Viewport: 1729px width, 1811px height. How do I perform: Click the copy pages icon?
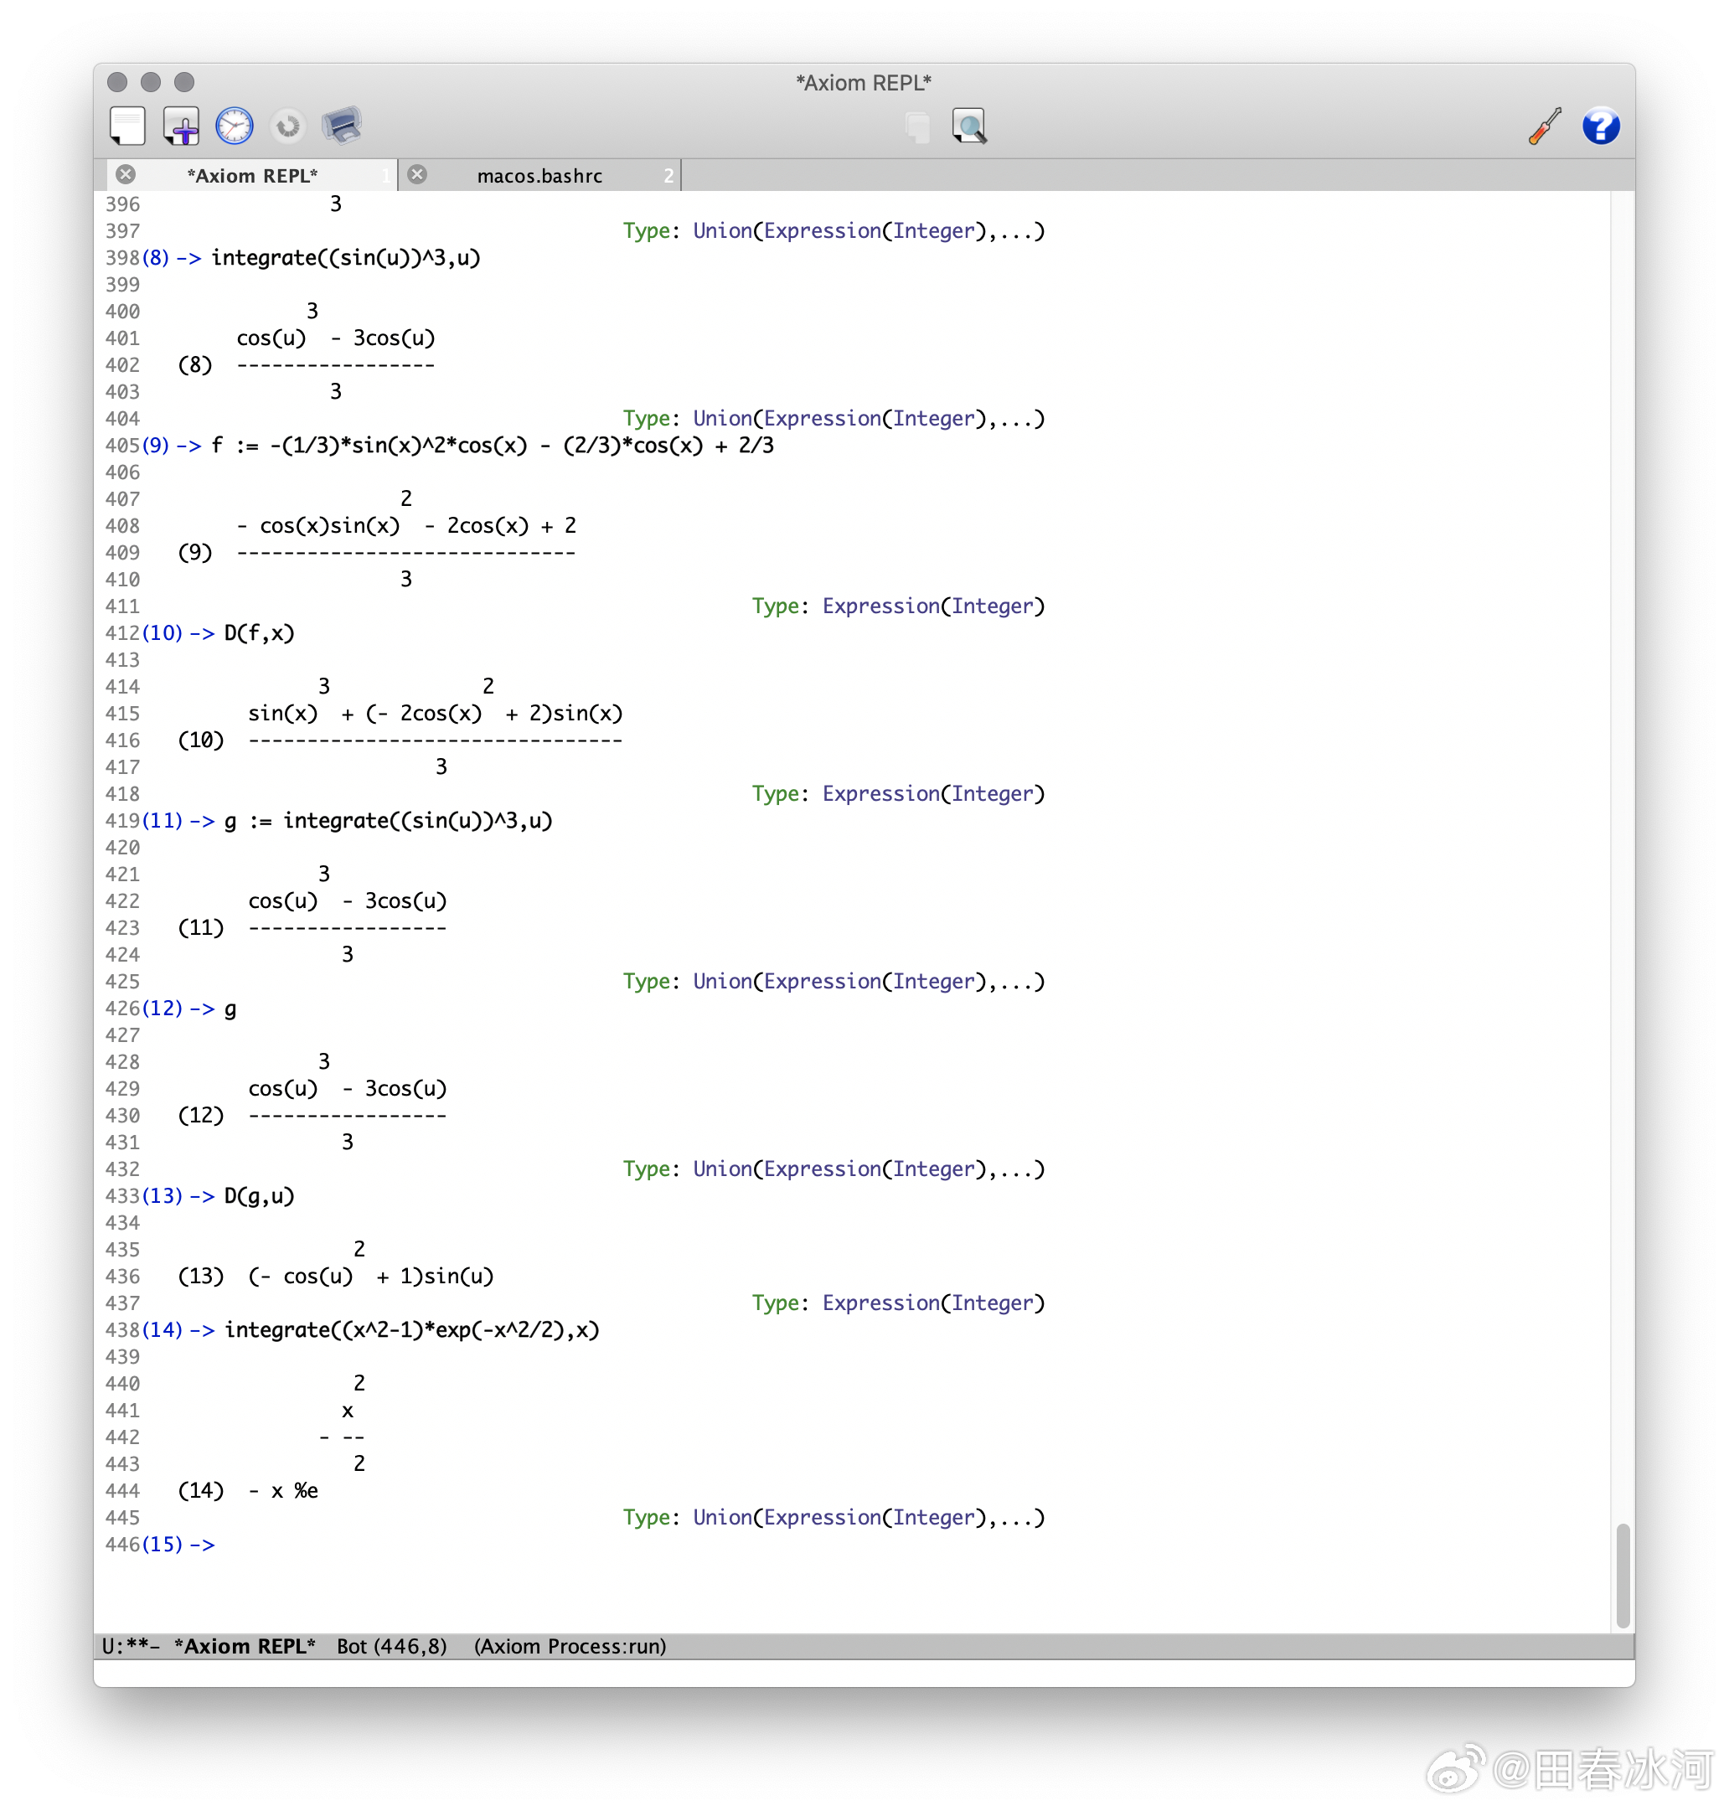tap(917, 126)
